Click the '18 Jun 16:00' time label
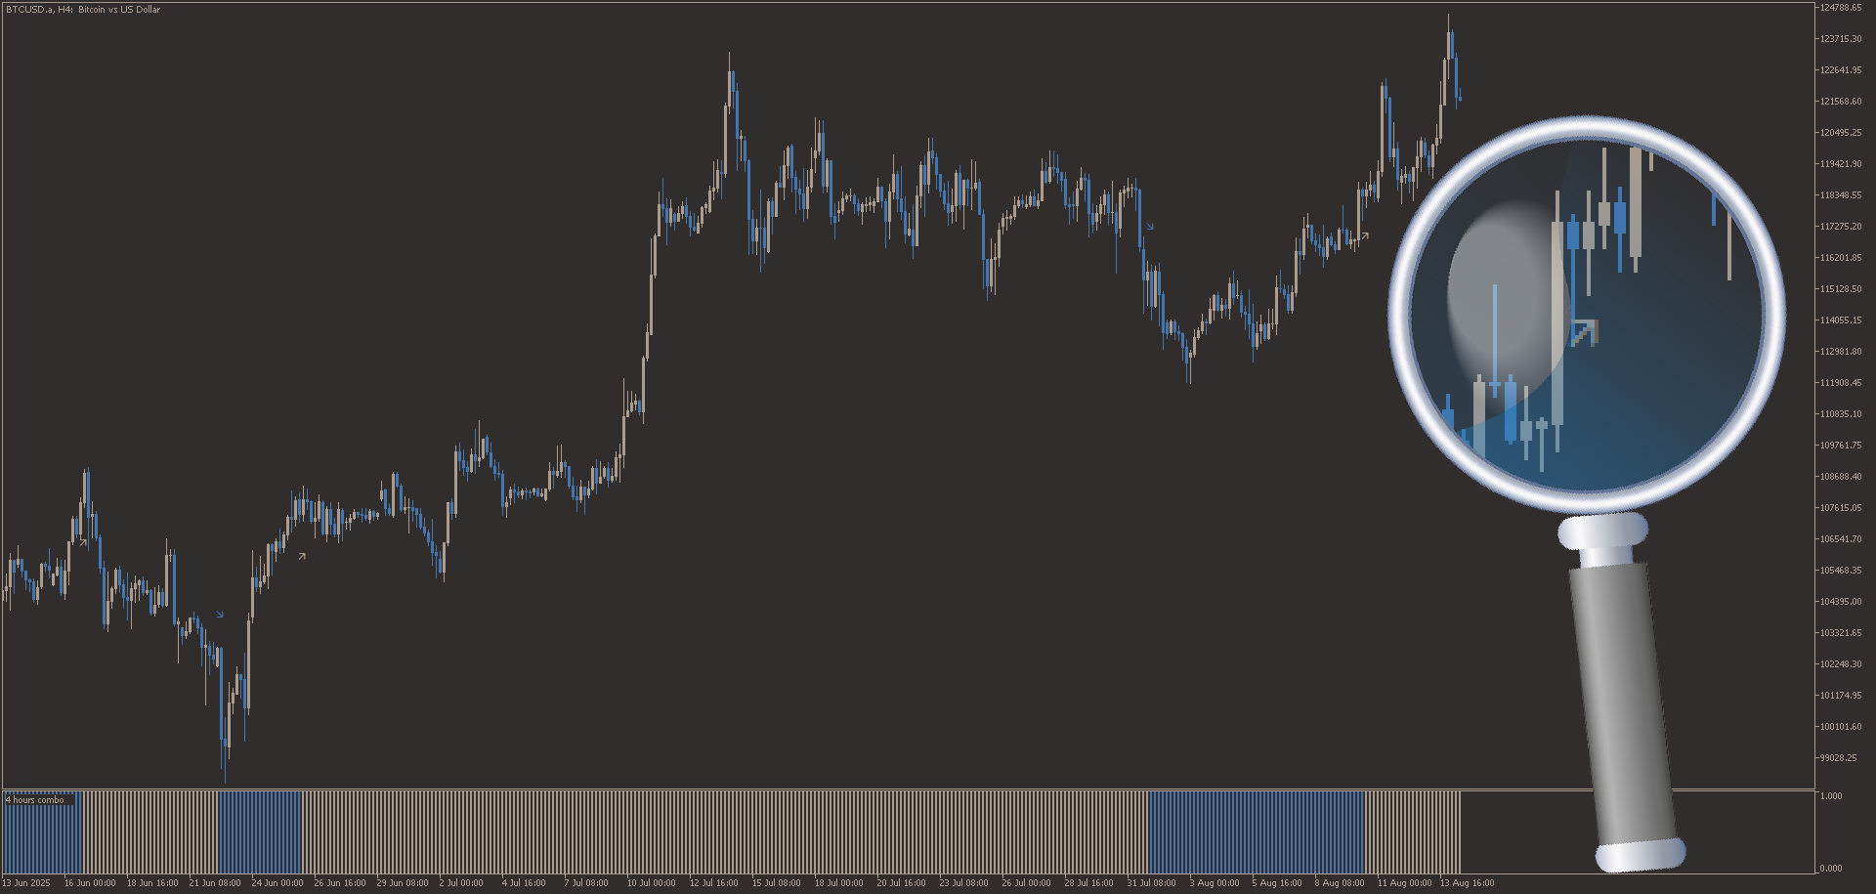 [152, 883]
